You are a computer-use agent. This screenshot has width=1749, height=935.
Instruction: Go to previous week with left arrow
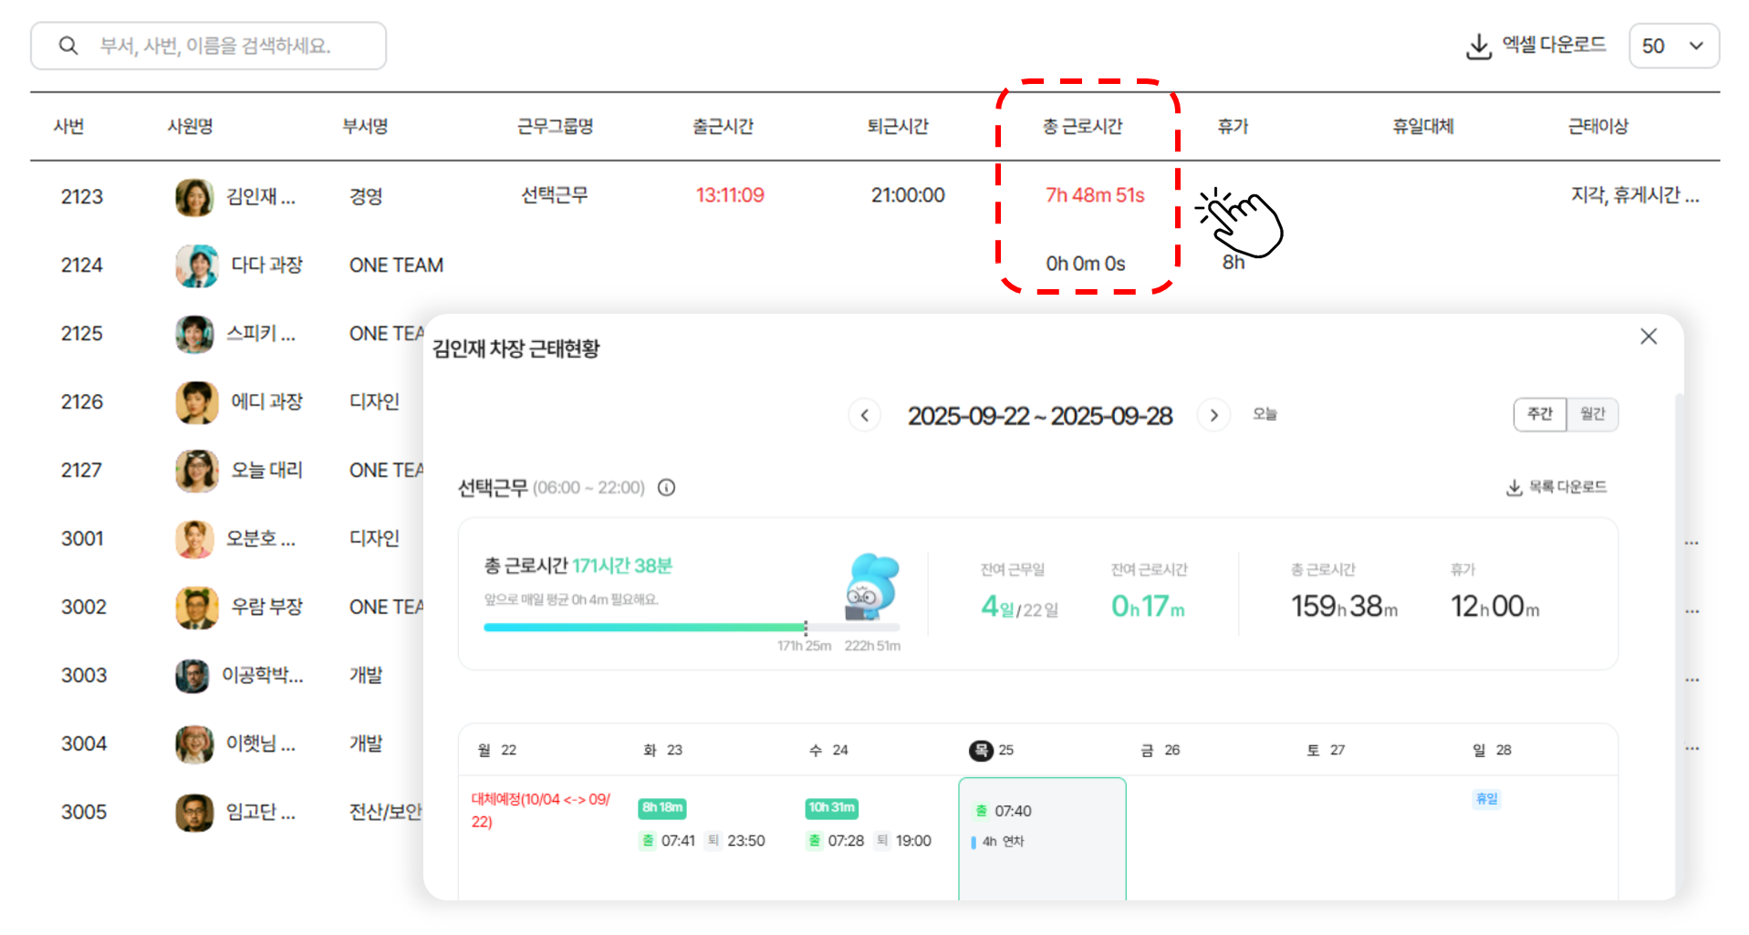tap(864, 416)
